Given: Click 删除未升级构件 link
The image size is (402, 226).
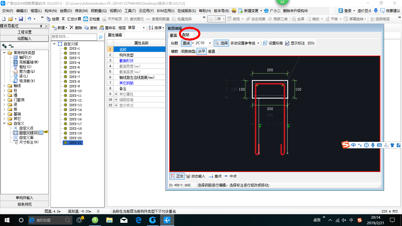Looking at the screenshot, I should [295, 11].
